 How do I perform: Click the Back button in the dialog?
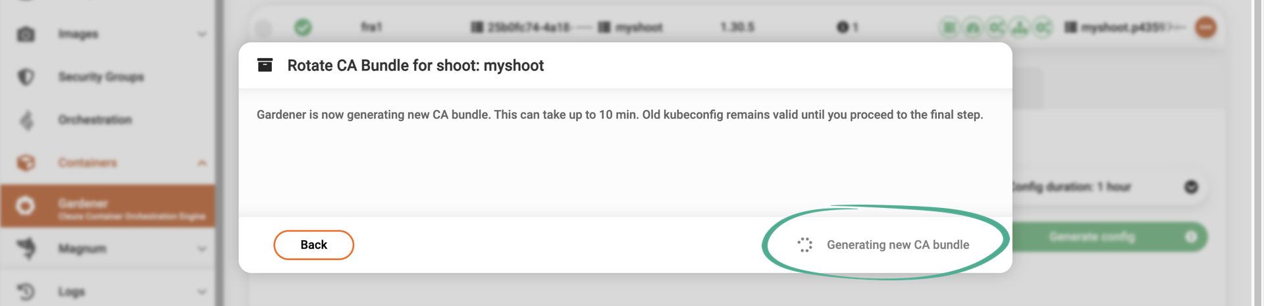coord(313,245)
